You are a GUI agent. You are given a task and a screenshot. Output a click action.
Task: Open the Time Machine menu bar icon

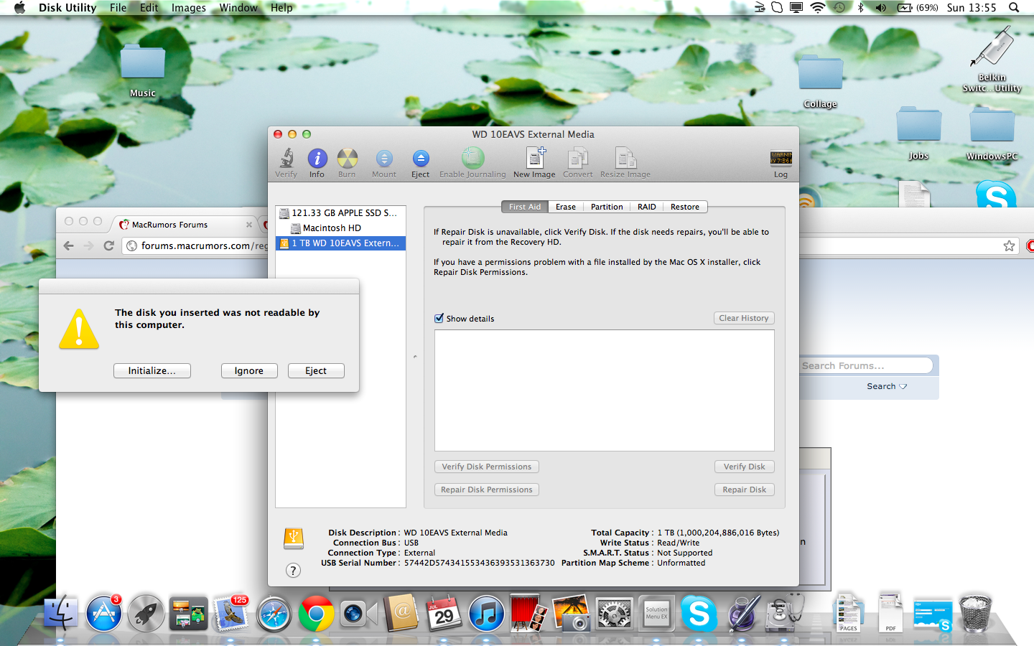[839, 8]
